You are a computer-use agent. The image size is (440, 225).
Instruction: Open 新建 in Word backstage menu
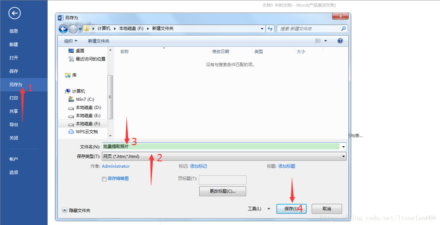[x=14, y=45]
